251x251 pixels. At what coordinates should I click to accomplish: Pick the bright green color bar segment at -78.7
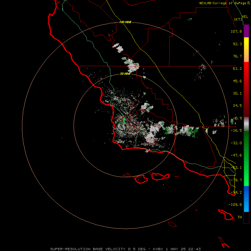pyautogui.click(x=246, y=180)
